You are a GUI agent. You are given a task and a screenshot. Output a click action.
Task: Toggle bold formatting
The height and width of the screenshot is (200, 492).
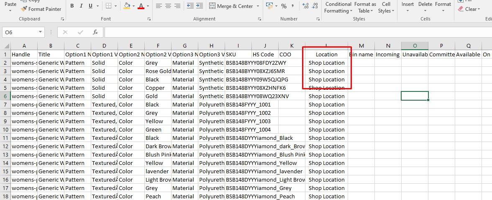(x=72, y=6)
